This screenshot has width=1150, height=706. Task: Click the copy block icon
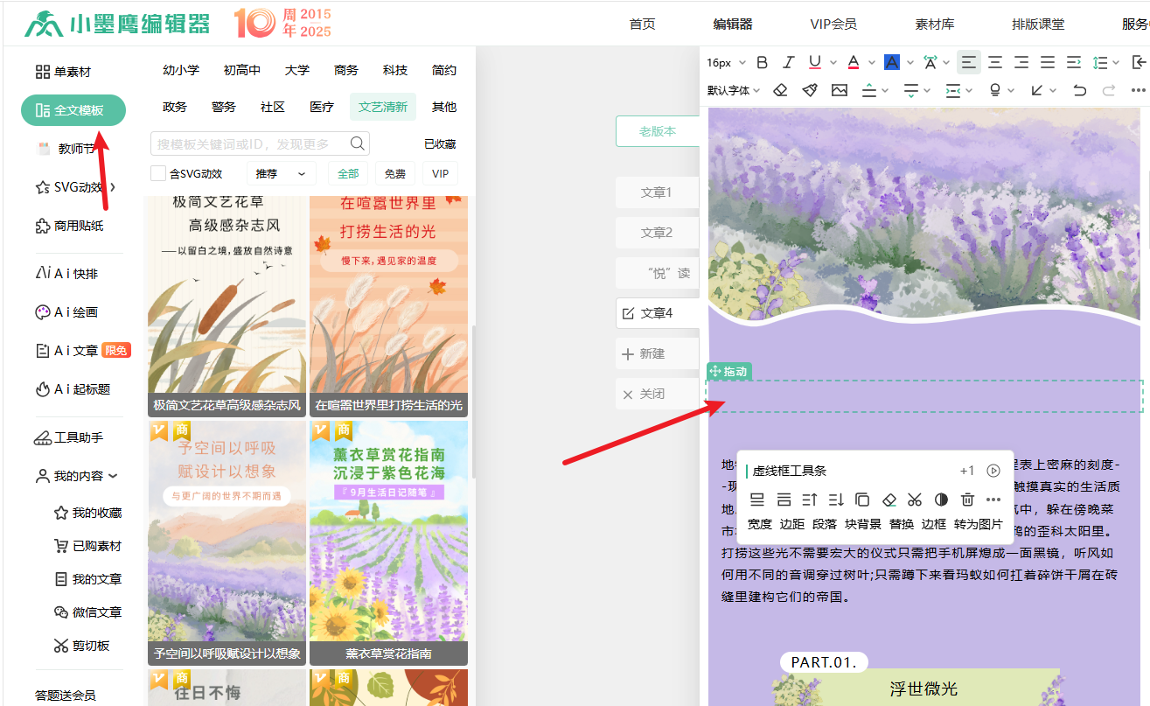[x=862, y=500]
